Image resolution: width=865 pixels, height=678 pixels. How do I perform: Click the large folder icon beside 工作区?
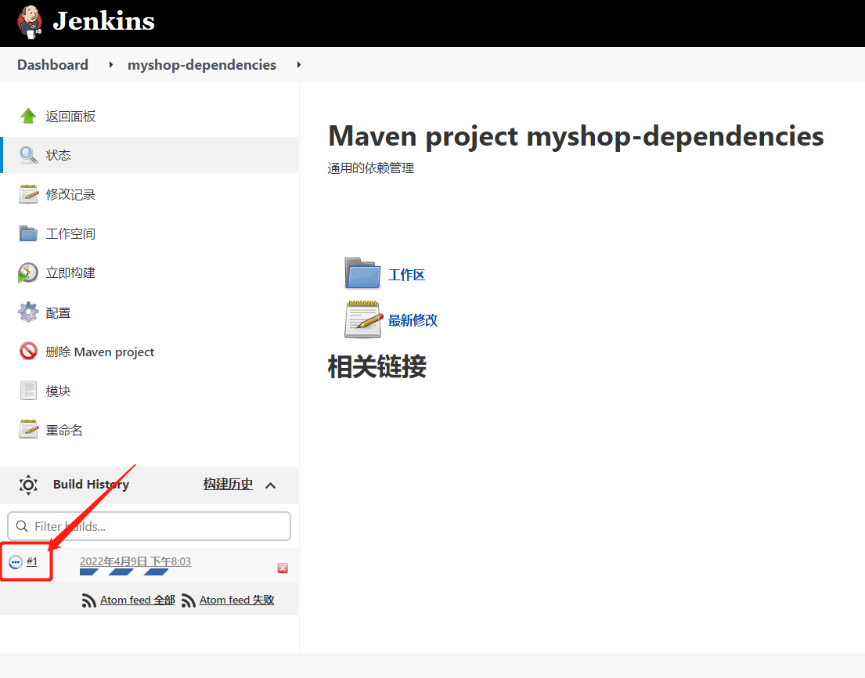tap(362, 273)
